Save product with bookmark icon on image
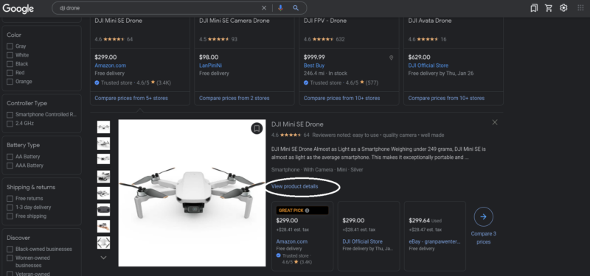 [257, 128]
